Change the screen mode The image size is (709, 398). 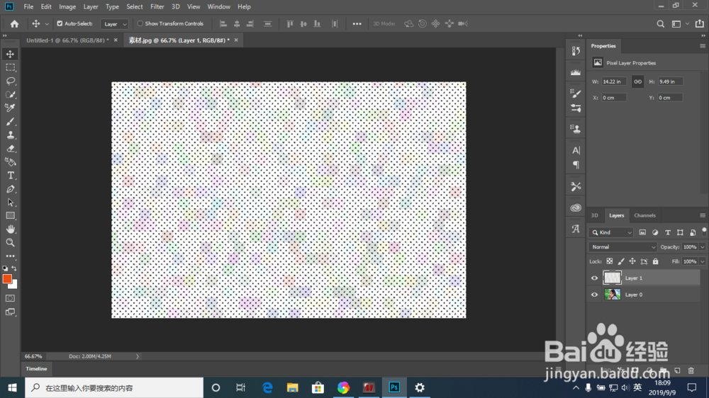[x=10, y=312]
